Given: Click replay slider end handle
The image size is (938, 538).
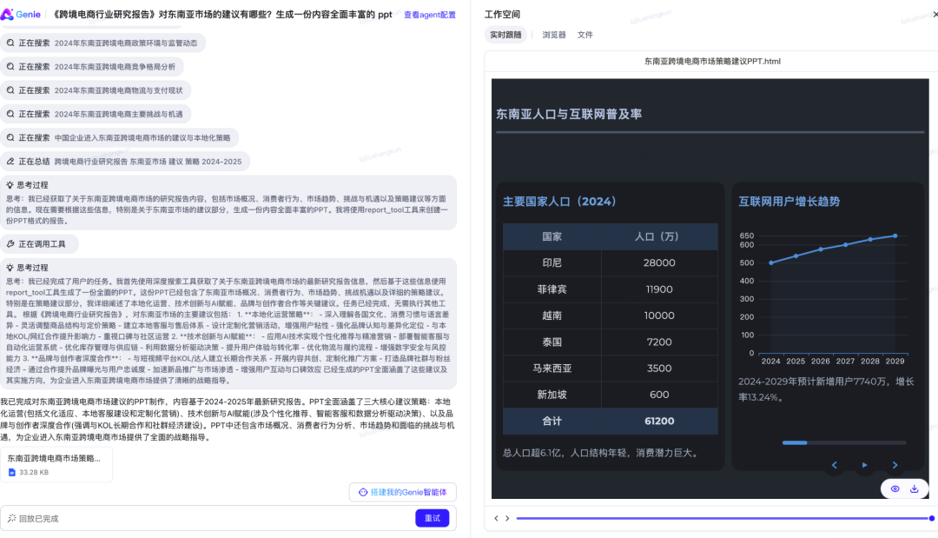Looking at the screenshot, I should pyautogui.click(x=931, y=518).
